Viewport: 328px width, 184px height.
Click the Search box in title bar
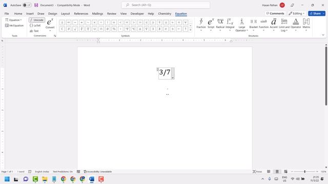pyautogui.click(x=166, y=5)
